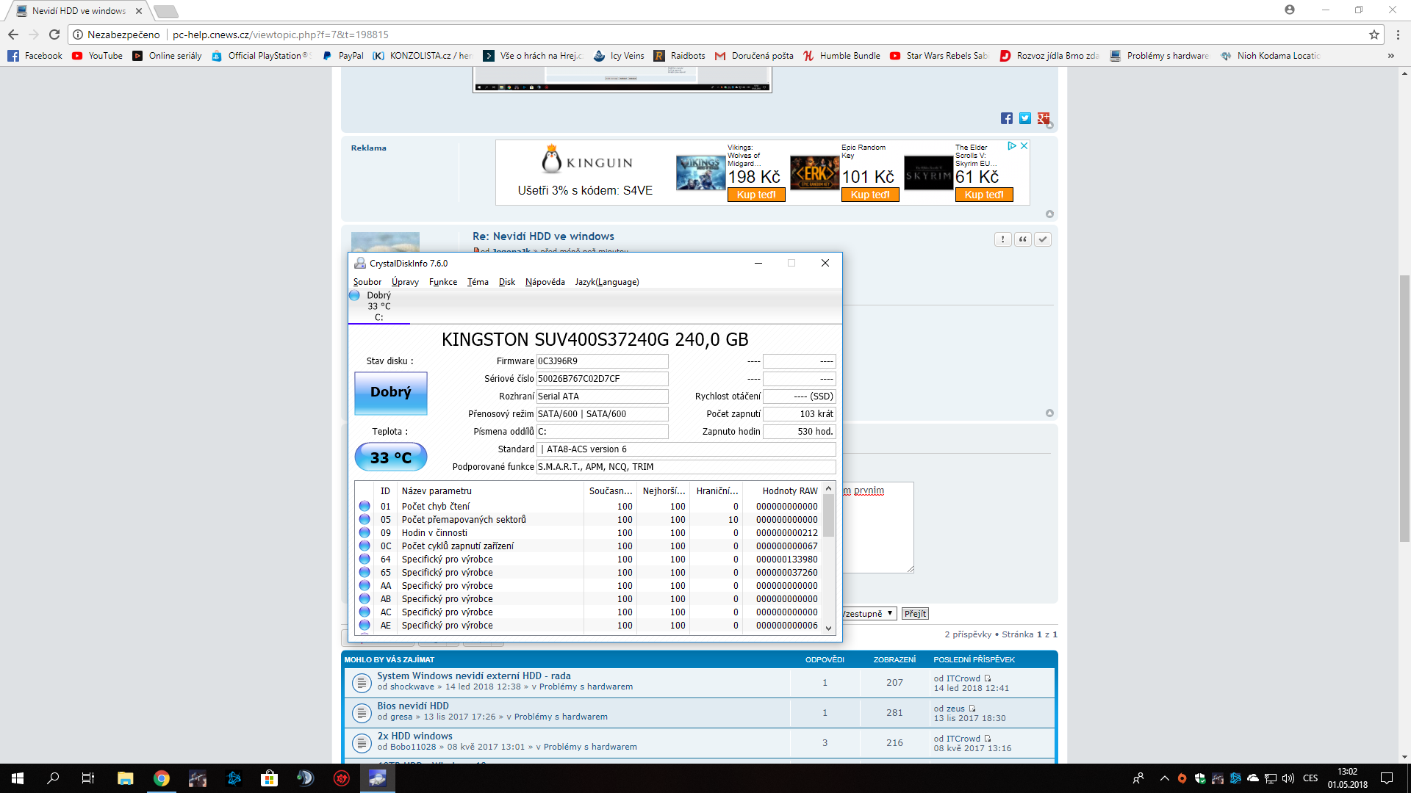Click the Dobrý disk health status button
1411x793 pixels.
click(x=390, y=393)
